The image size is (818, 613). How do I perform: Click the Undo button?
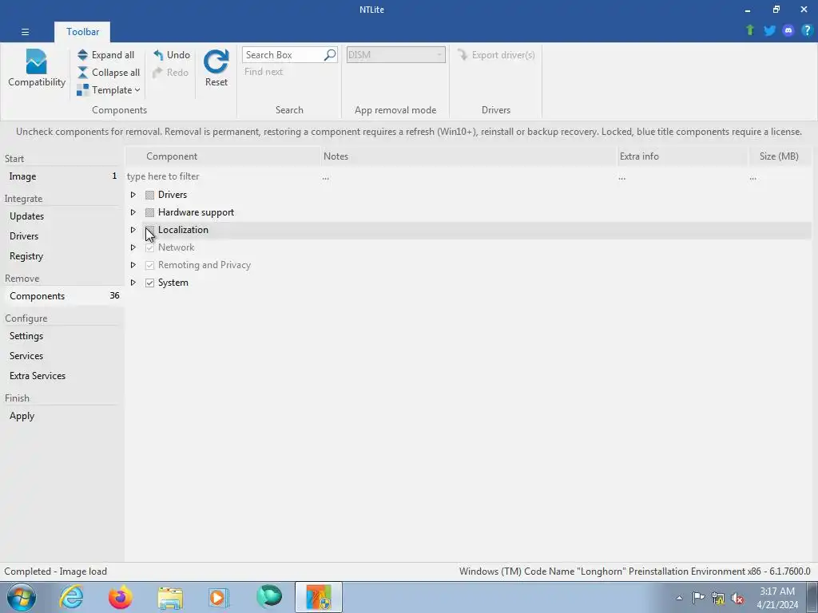pos(172,55)
